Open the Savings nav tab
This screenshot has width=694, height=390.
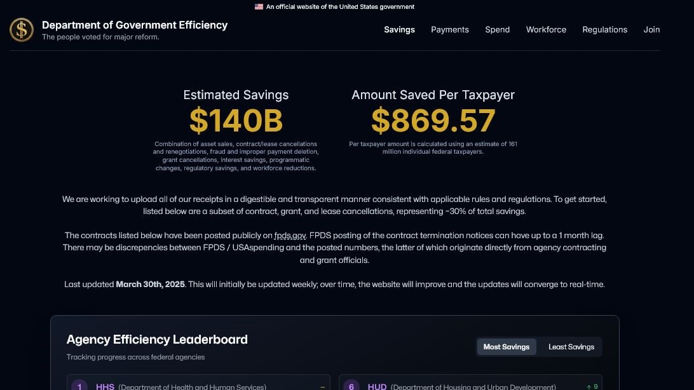pos(399,29)
